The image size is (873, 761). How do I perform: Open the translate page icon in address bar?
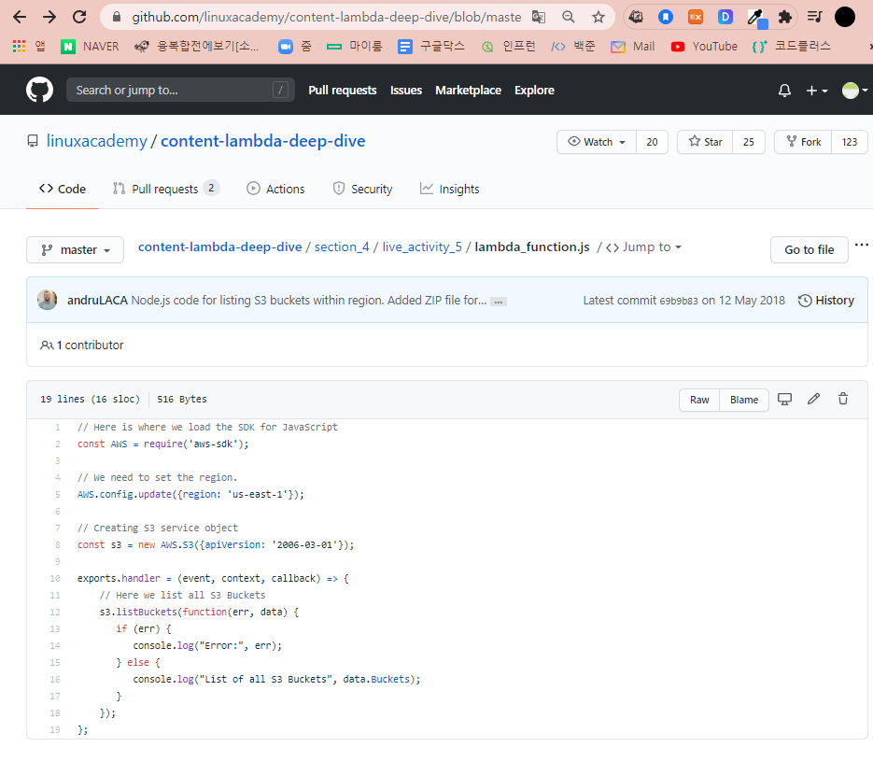coord(539,17)
